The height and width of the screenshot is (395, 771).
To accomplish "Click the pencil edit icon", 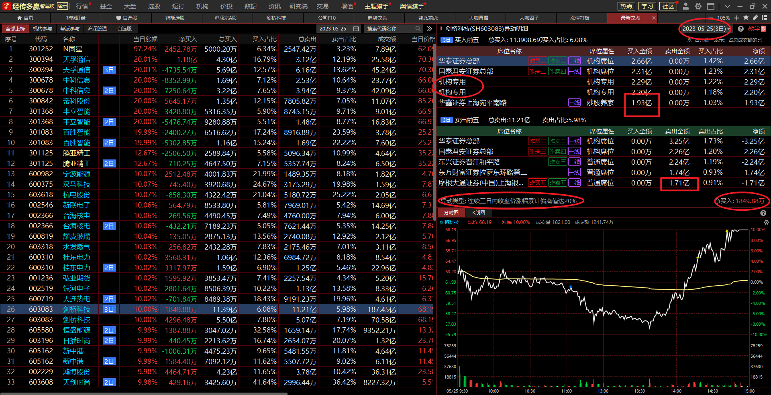I will coord(755,18).
